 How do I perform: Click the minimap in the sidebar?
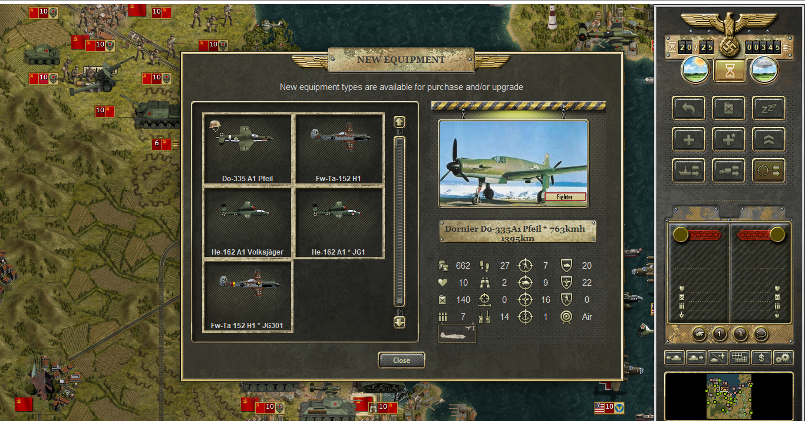[x=728, y=396]
